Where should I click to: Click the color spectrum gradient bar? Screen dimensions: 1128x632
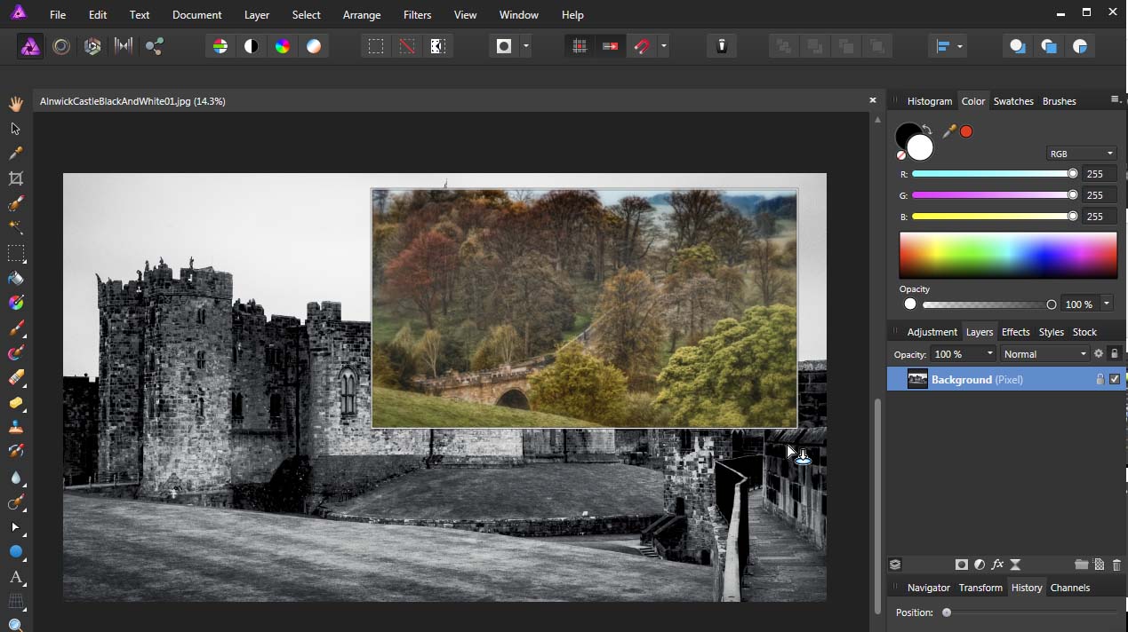coord(1008,256)
